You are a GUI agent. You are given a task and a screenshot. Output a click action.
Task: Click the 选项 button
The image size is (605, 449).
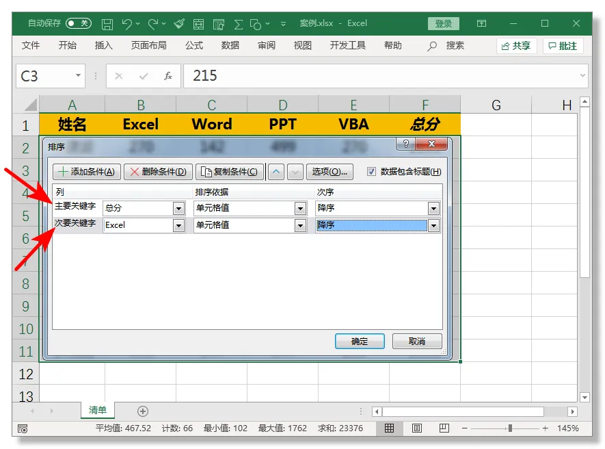(x=330, y=172)
